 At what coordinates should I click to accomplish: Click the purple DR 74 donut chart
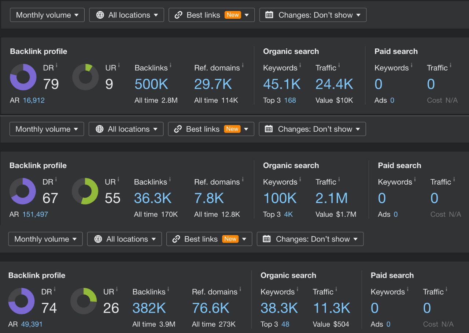[22, 301]
